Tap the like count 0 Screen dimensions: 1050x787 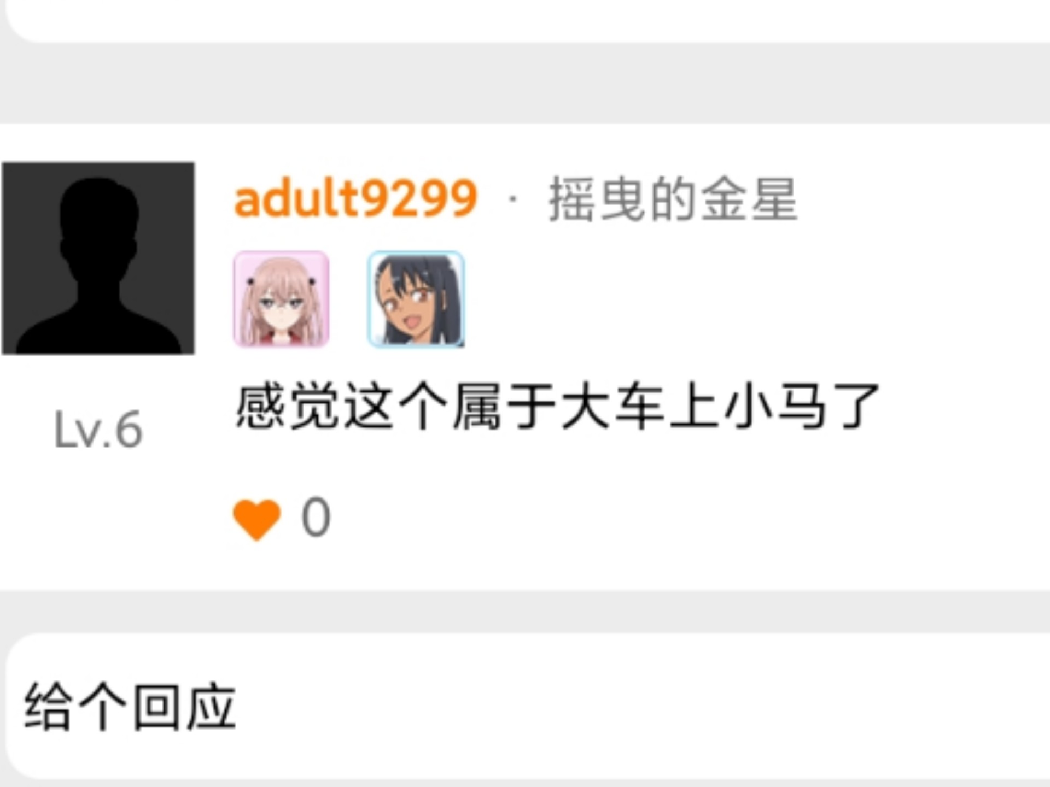point(316,517)
